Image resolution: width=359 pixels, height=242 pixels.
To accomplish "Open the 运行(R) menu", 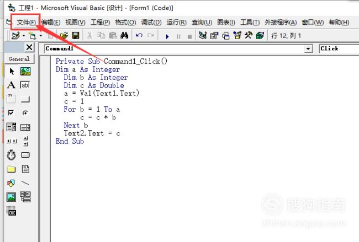I will coord(176,22).
